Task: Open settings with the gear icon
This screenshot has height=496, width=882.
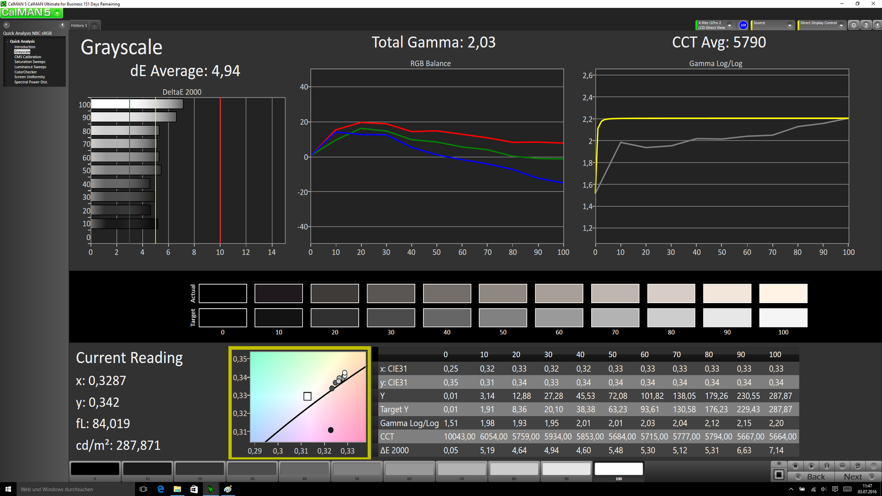Action: click(854, 25)
